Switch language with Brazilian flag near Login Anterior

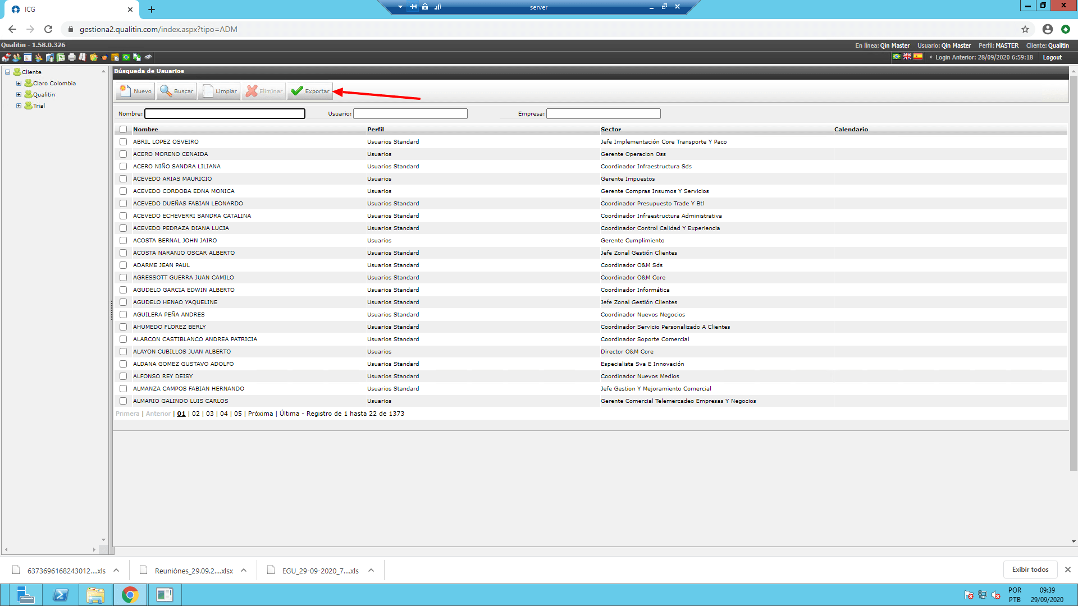897,57
